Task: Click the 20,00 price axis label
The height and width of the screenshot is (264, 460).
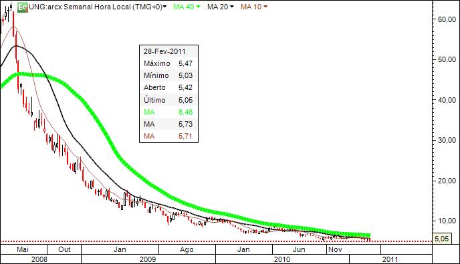Action: pos(447,181)
